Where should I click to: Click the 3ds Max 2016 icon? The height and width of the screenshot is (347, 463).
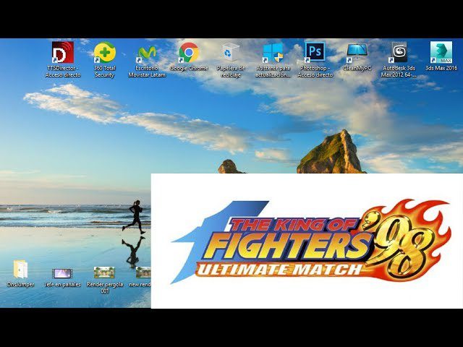coord(441,52)
